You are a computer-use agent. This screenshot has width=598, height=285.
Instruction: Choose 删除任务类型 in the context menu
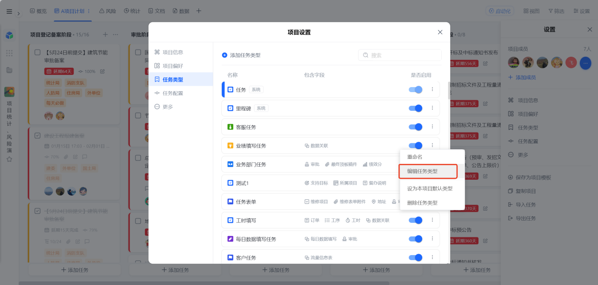coord(422,203)
